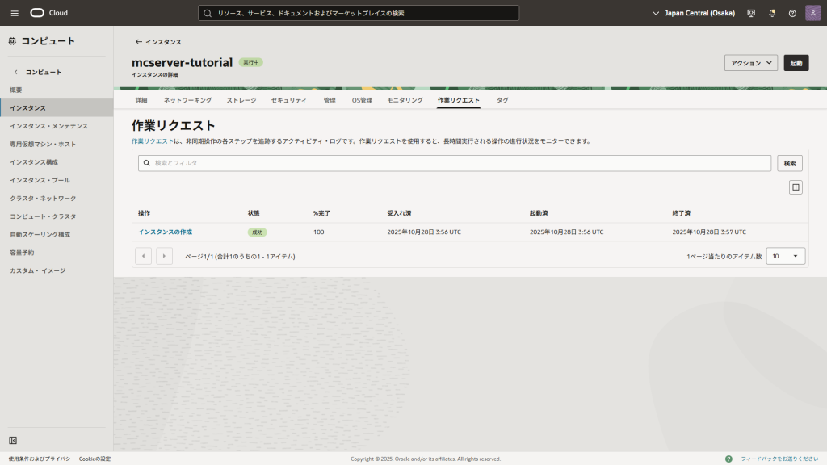Collapse the sidebar with the bottom-left icon
This screenshot has width=827, height=465.
13,440
